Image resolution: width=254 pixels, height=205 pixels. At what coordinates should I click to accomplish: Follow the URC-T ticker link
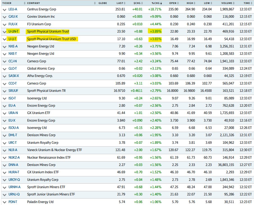click(x=12, y=143)
